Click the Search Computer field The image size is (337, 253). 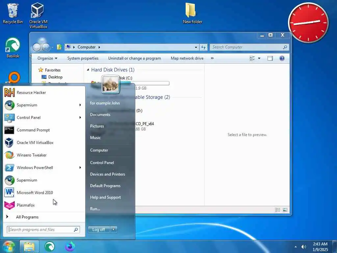coord(249,47)
